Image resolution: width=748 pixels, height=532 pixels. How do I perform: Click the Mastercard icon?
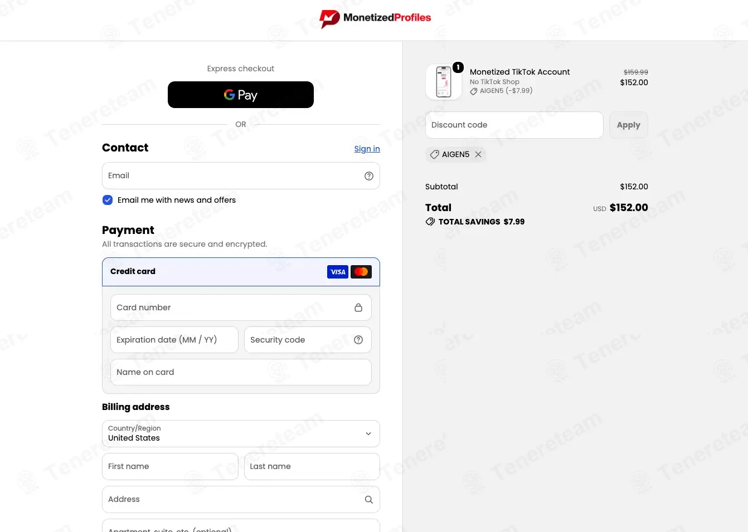361,272
